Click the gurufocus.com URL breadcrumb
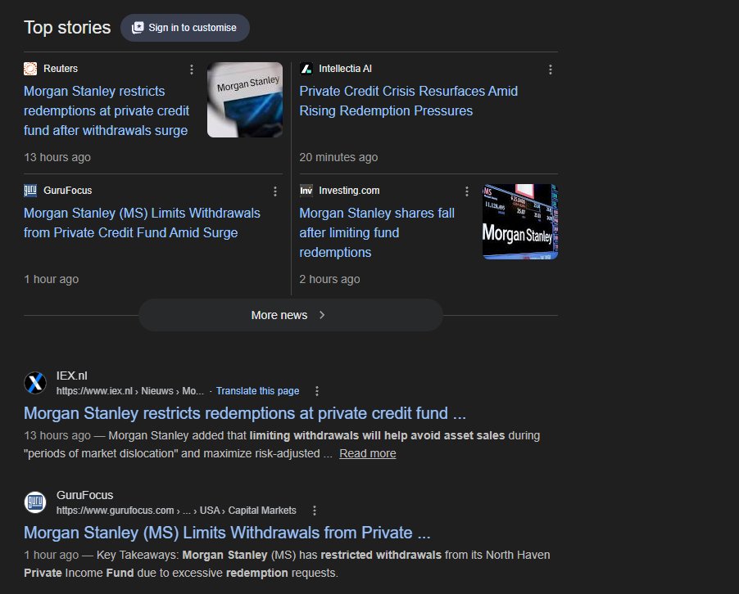The width and height of the screenshot is (739, 594). click(x=176, y=511)
